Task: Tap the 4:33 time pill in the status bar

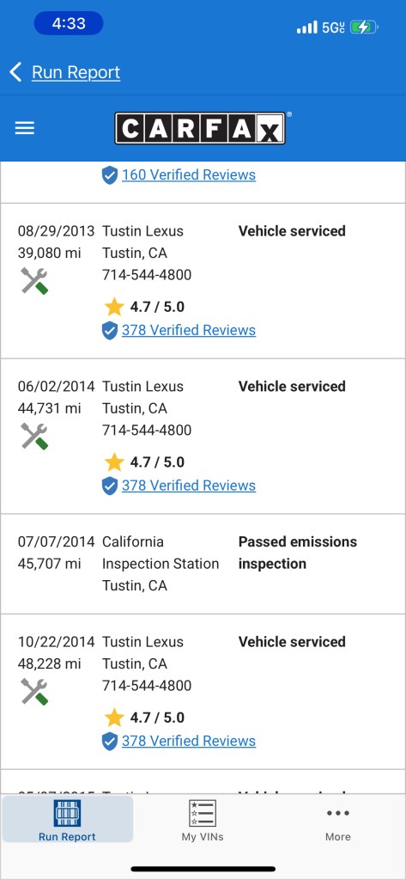Action: click(x=69, y=23)
